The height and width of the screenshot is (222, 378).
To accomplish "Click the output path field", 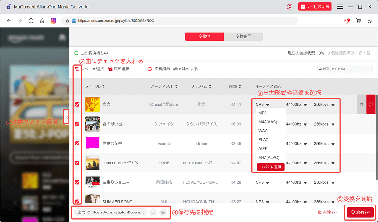I will (x=111, y=213).
